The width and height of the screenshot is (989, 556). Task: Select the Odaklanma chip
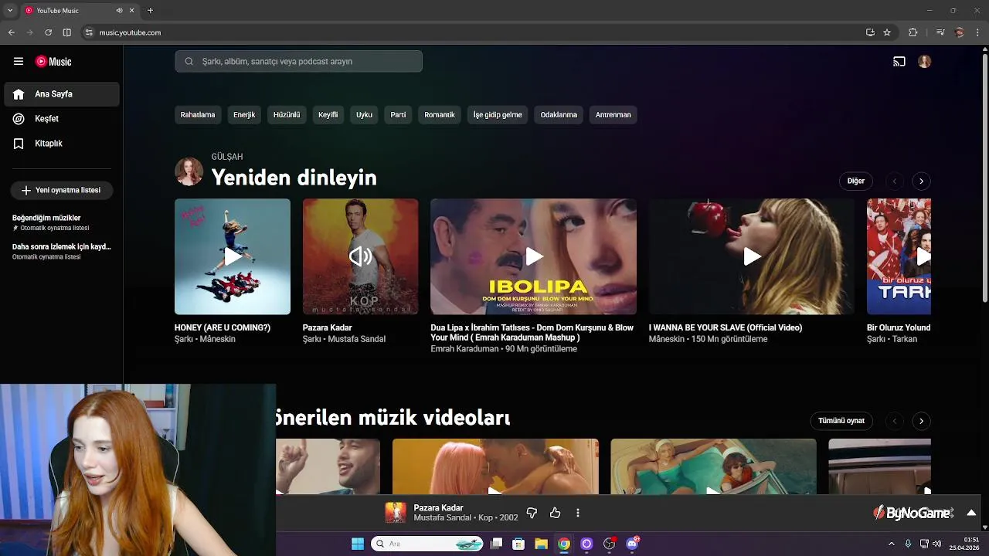click(x=559, y=115)
